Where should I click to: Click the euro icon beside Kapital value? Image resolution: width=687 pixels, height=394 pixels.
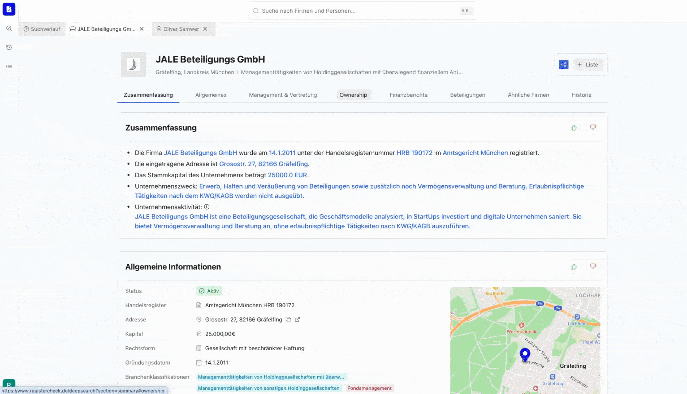(199, 334)
